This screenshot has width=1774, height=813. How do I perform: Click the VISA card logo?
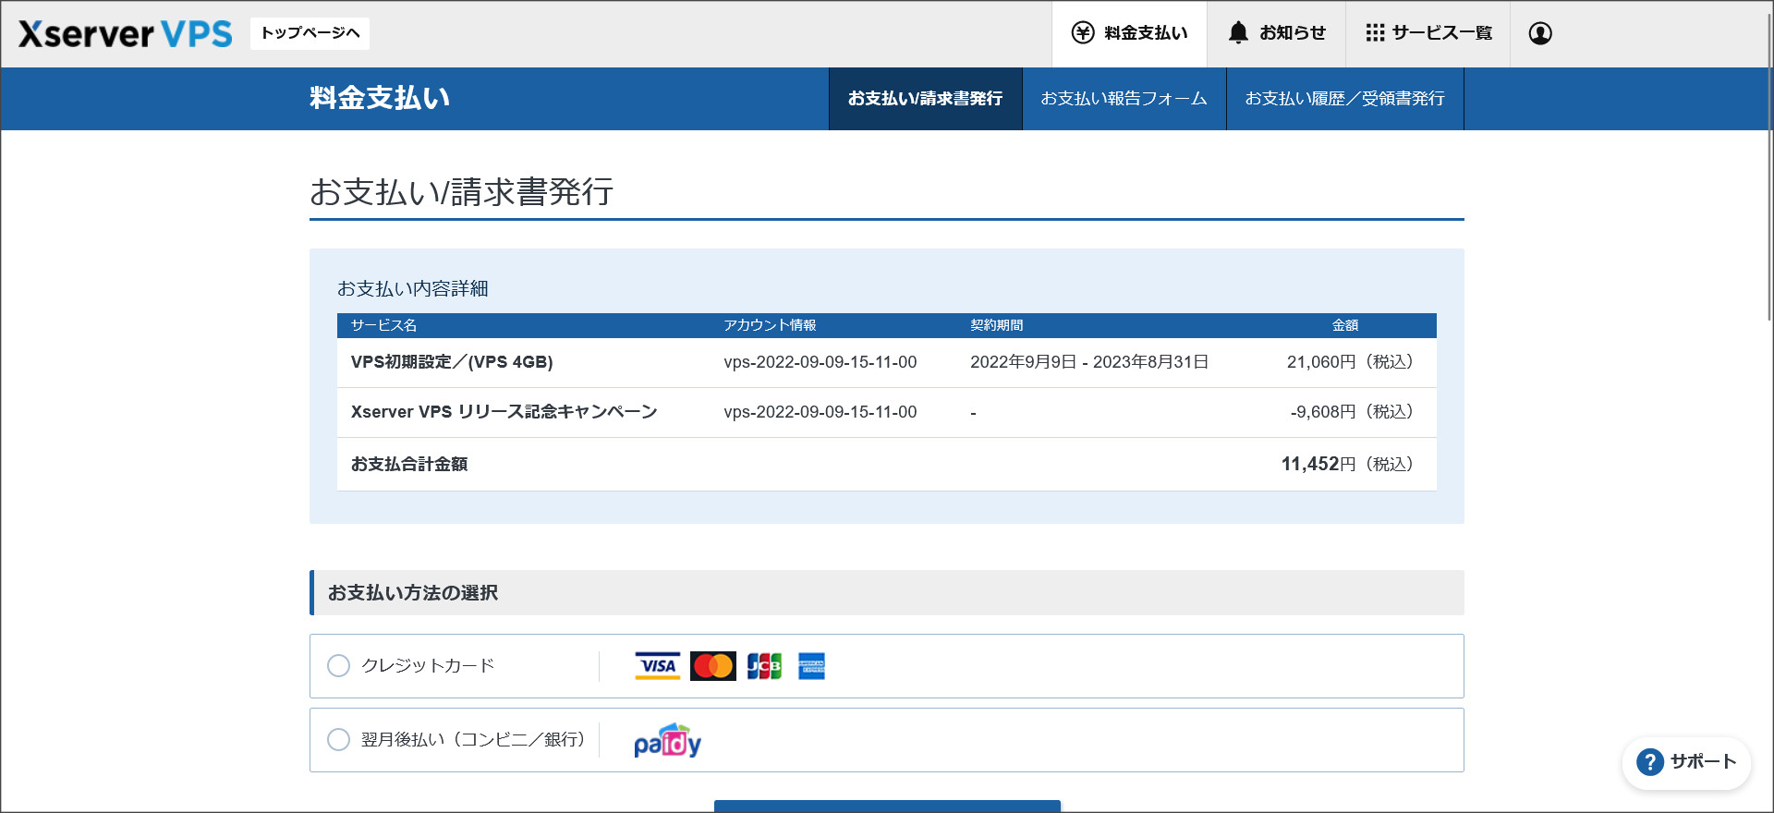[658, 666]
